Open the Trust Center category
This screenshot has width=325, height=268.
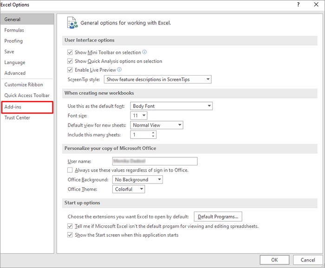tap(27, 118)
